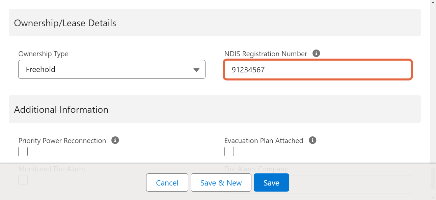
Task: Click the Additional Information section header
Action: click(x=61, y=109)
